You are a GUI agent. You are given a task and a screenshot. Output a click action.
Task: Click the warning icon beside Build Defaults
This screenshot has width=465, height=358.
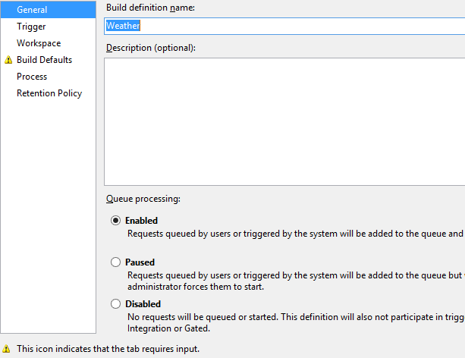tap(8, 60)
